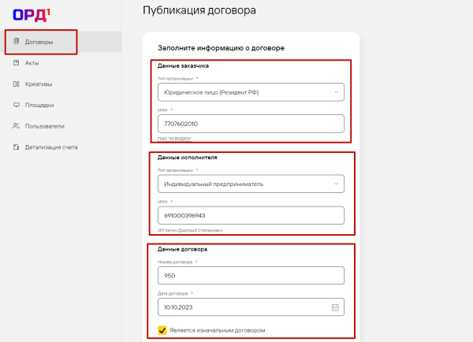Viewport: 473px width, 342px height.
Task: Click customer ИНН field 7707602010
Action: coord(251,124)
